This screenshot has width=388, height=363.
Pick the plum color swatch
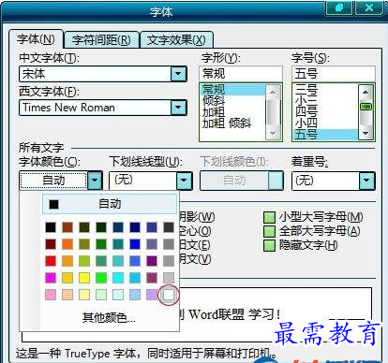[152, 278]
